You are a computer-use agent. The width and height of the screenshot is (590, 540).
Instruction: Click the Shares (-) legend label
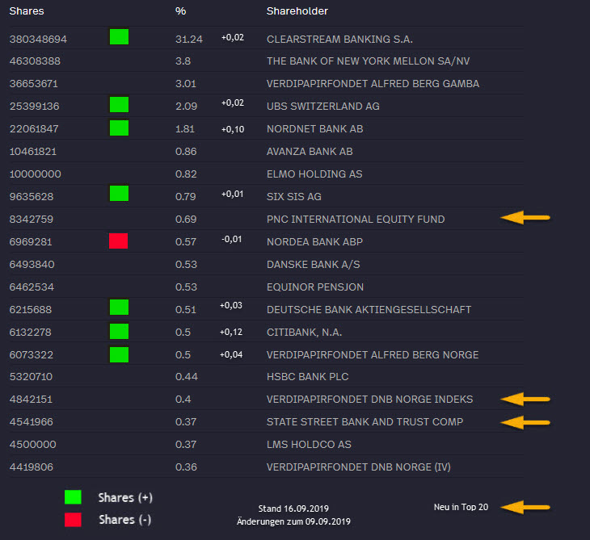tap(125, 520)
